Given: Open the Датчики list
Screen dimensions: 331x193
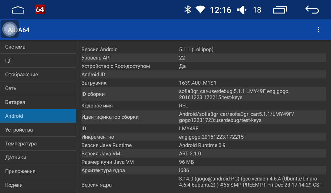Looking at the screenshot, I should point(38,158).
